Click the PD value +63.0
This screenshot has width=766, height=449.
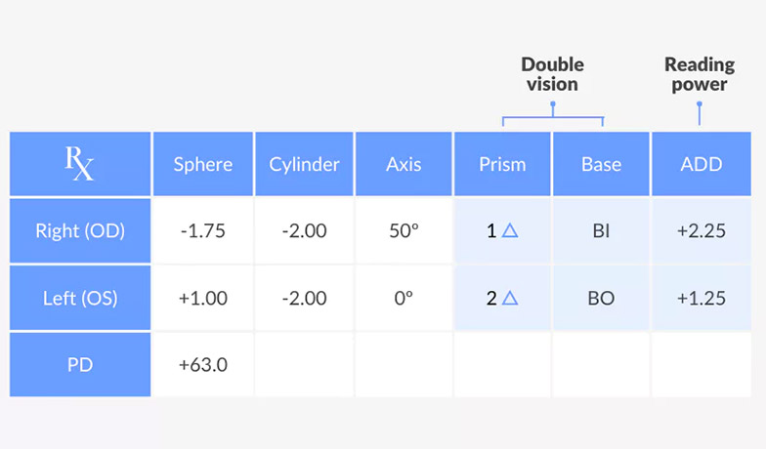coord(203,364)
